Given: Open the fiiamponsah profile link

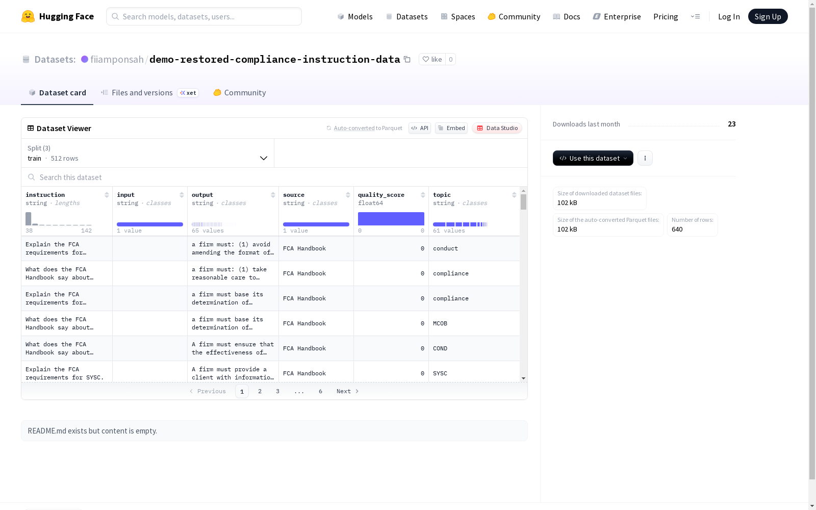Looking at the screenshot, I should coord(117,59).
